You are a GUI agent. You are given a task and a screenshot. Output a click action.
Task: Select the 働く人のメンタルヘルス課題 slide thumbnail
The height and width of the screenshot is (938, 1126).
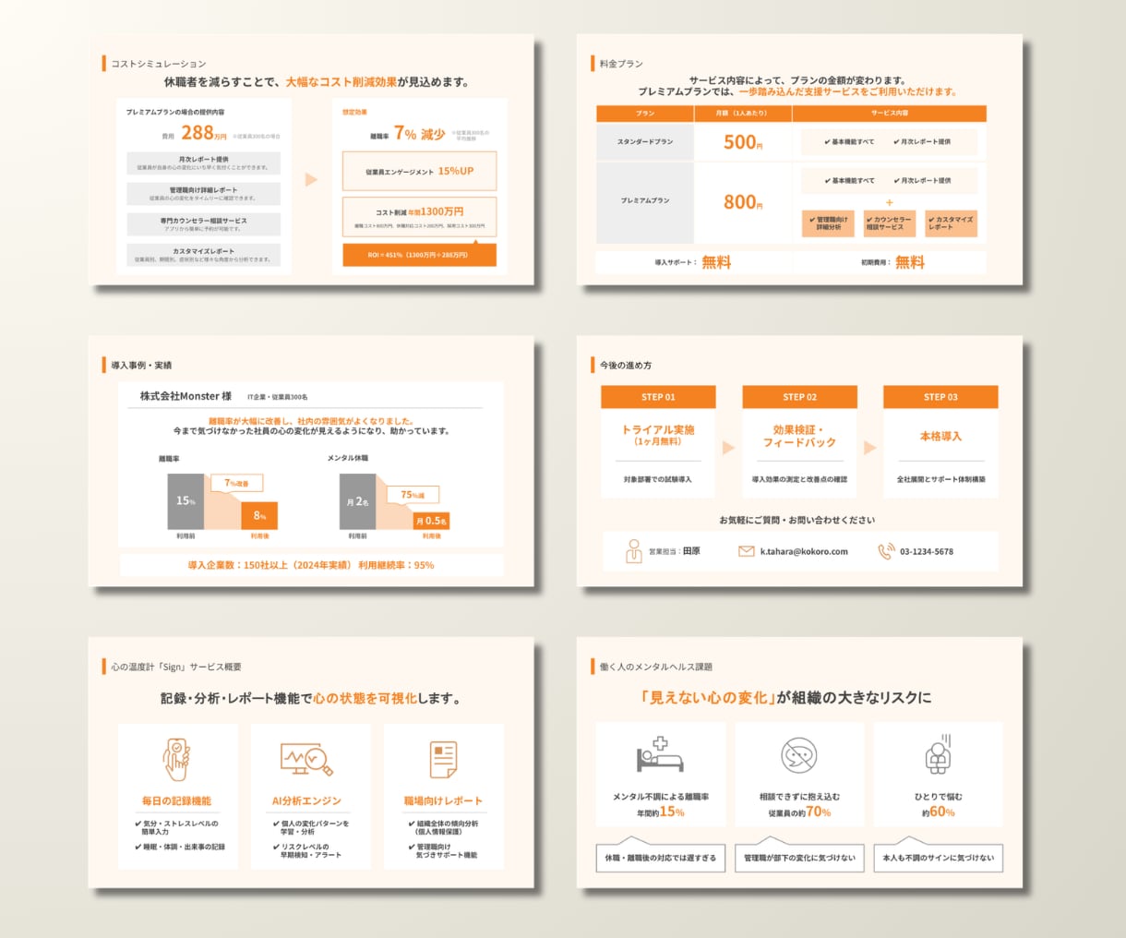point(799,763)
